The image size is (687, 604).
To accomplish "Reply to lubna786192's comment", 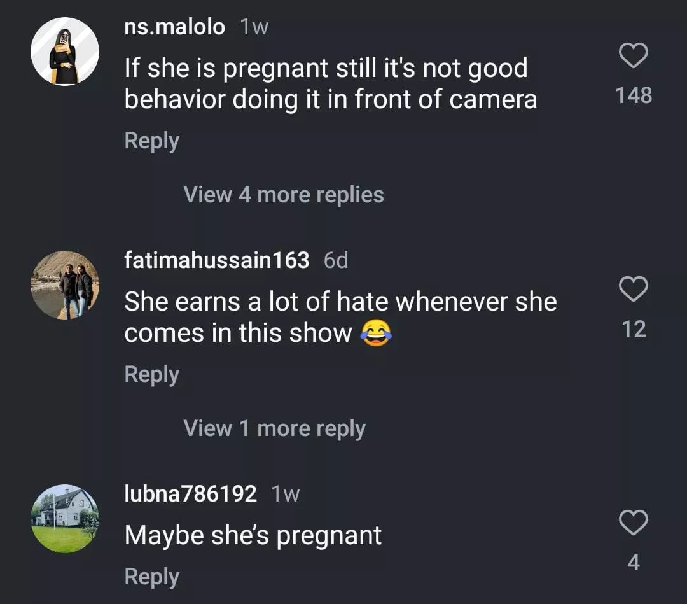I will coord(151,577).
